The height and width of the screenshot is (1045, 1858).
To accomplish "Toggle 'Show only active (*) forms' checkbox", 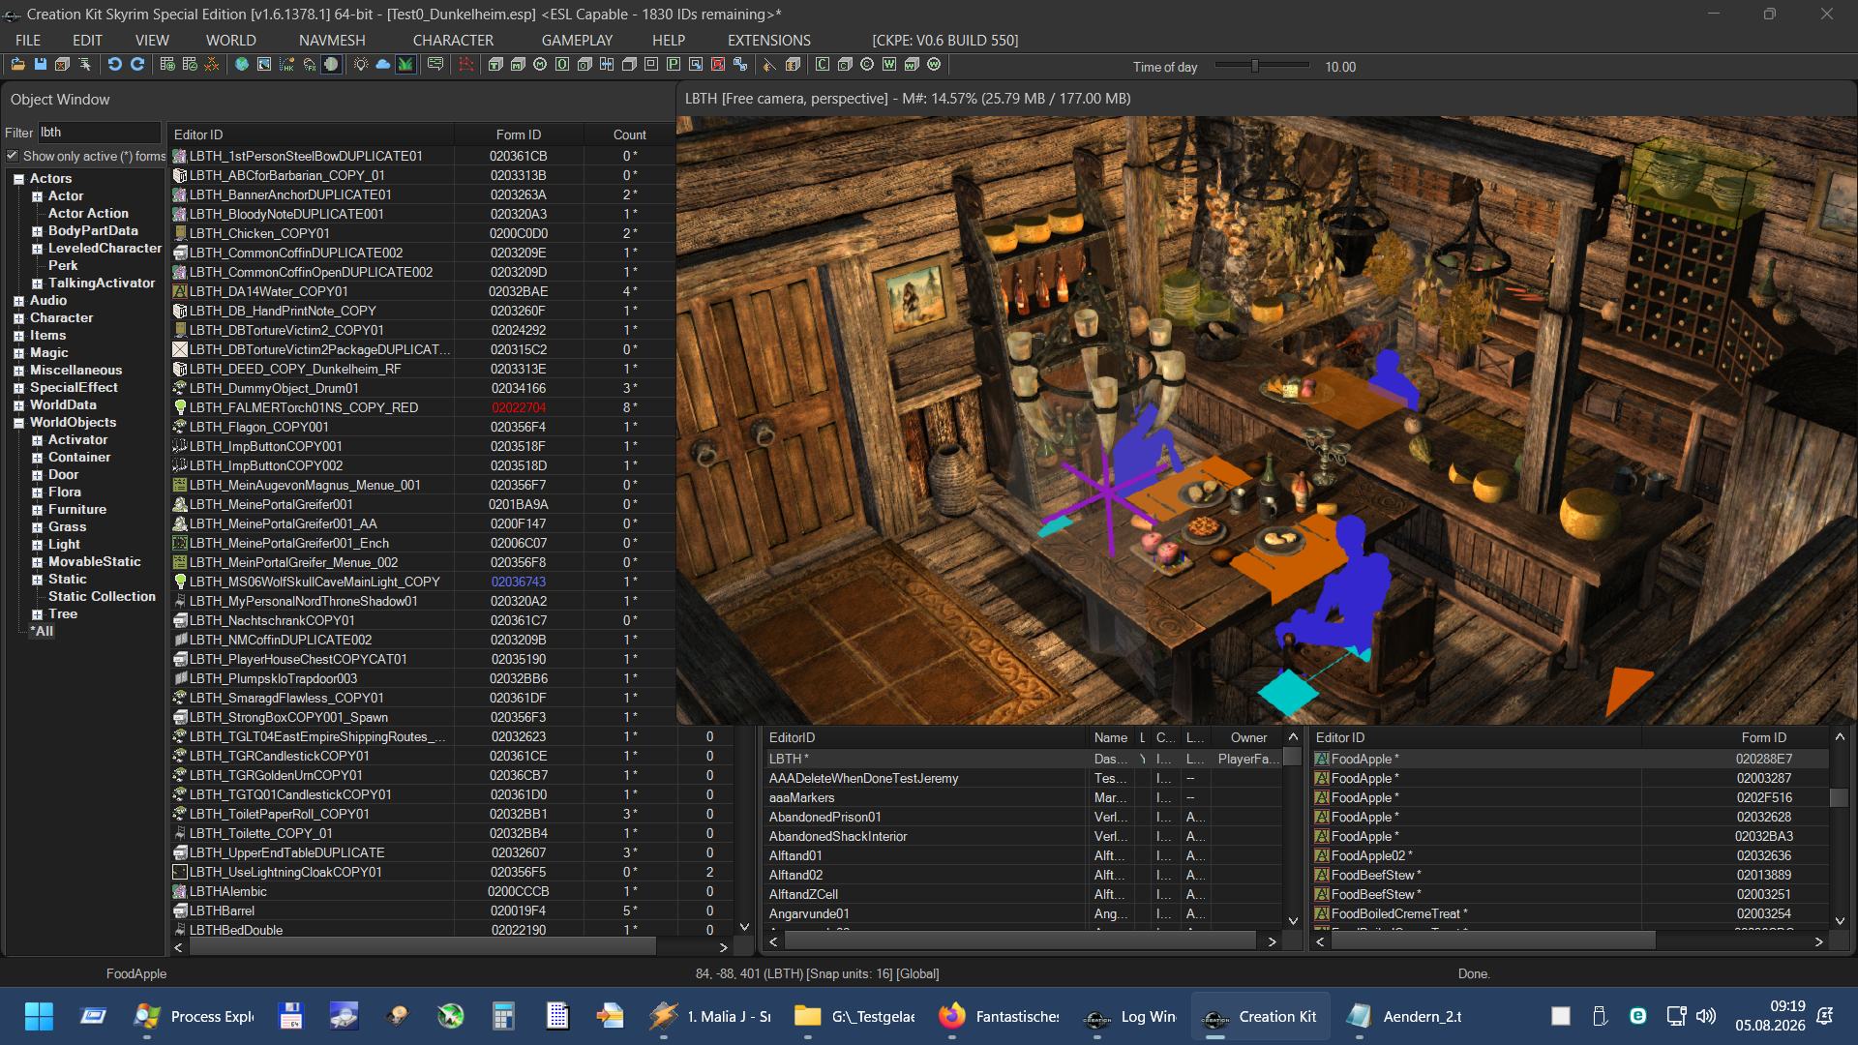I will pyautogui.click(x=13, y=156).
